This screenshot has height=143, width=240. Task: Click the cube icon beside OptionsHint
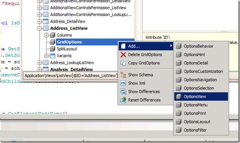tap(179, 55)
